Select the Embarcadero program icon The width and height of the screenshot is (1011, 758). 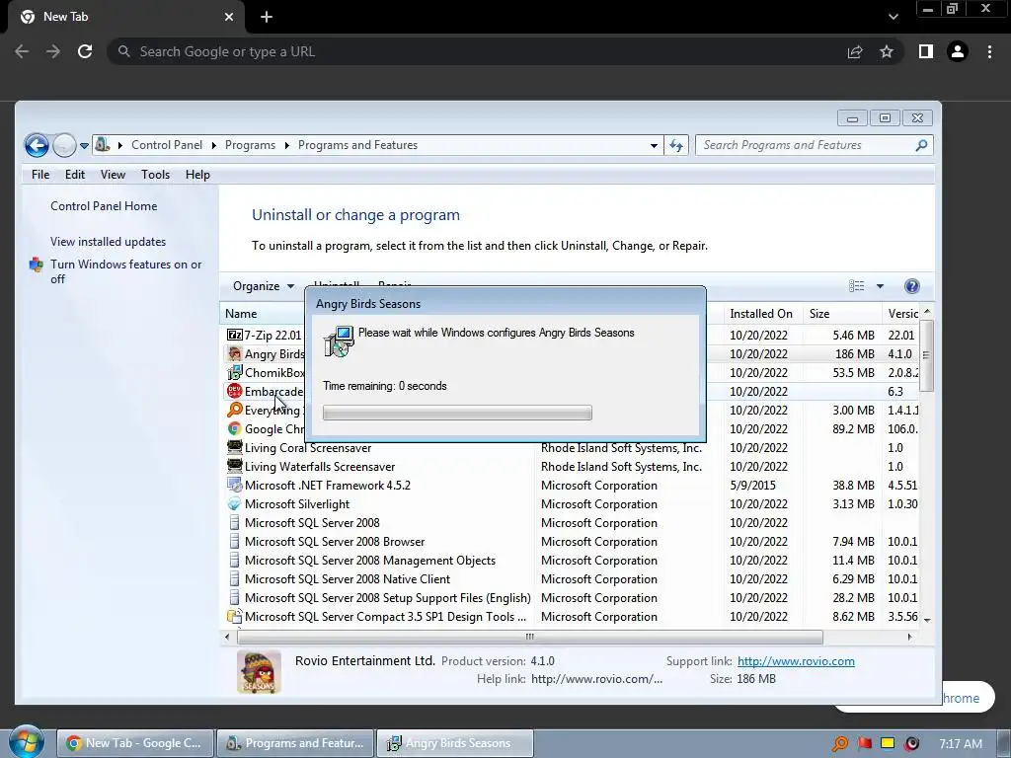234,391
